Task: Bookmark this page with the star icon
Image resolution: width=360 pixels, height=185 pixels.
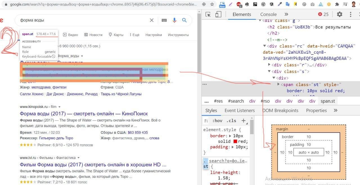Action: click(x=212, y=4)
